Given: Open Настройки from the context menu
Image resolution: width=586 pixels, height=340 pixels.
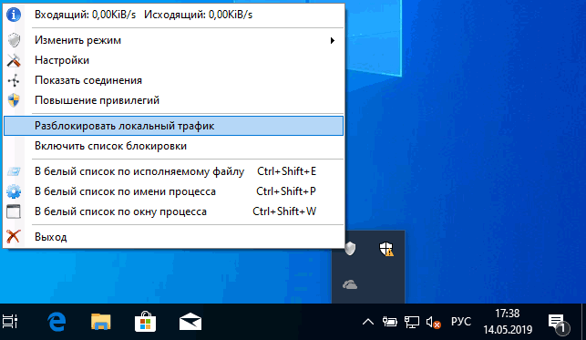Looking at the screenshot, I should [173, 60].
